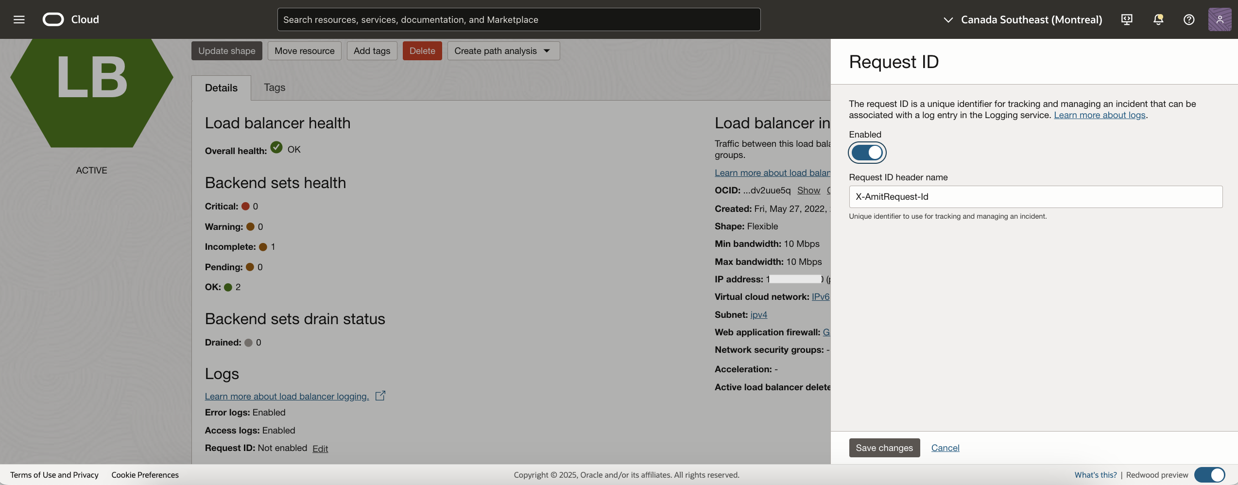Open the navigation hamburger menu
1238x485 pixels.
coord(18,19)
